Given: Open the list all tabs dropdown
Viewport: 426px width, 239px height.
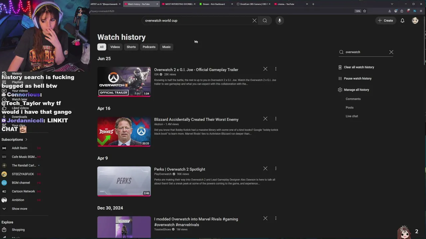Looking at the screenshot, I should (392, 4).
